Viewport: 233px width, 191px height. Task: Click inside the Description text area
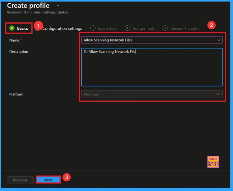(x=152, y=69)
